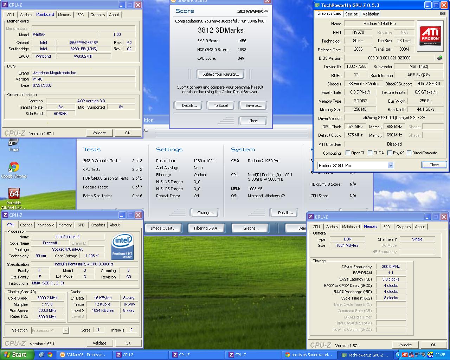This screenshot has width=450, height=360.
Task: Toggle the PhysX checkbox in GPU-Z
Action: [x=390, y=153]
